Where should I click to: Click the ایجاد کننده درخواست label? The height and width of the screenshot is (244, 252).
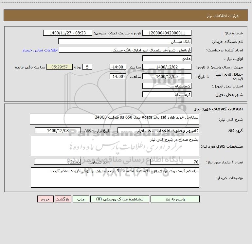click(x=225, y=50)
